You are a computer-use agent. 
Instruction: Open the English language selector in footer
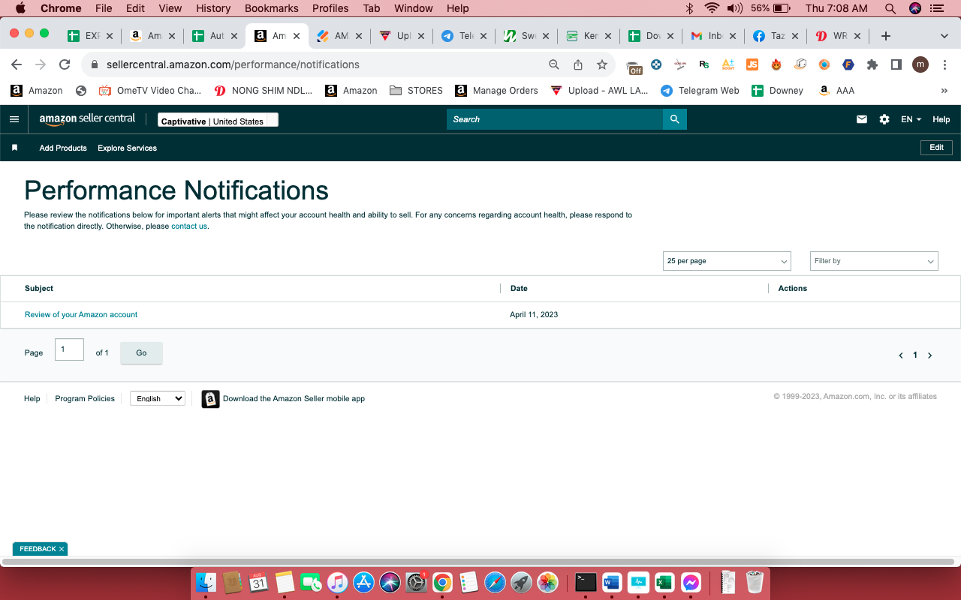(x=158, y=398)
